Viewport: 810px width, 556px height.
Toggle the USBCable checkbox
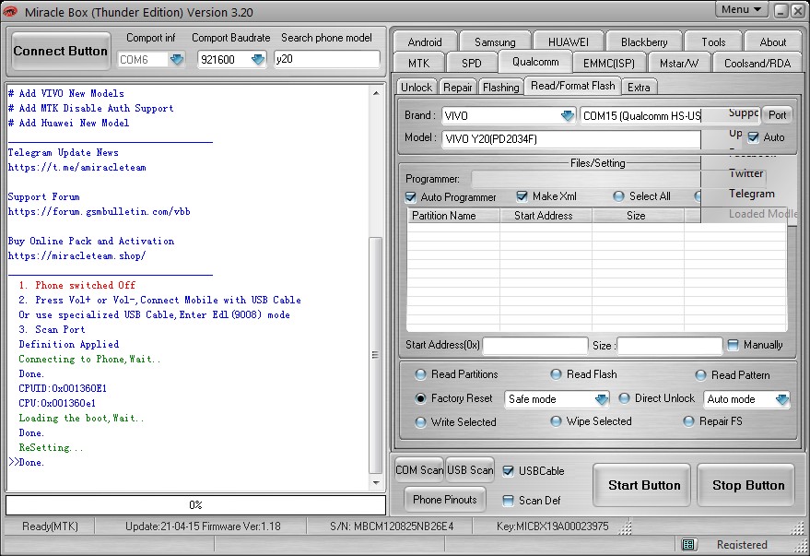(x=509, y=471)
